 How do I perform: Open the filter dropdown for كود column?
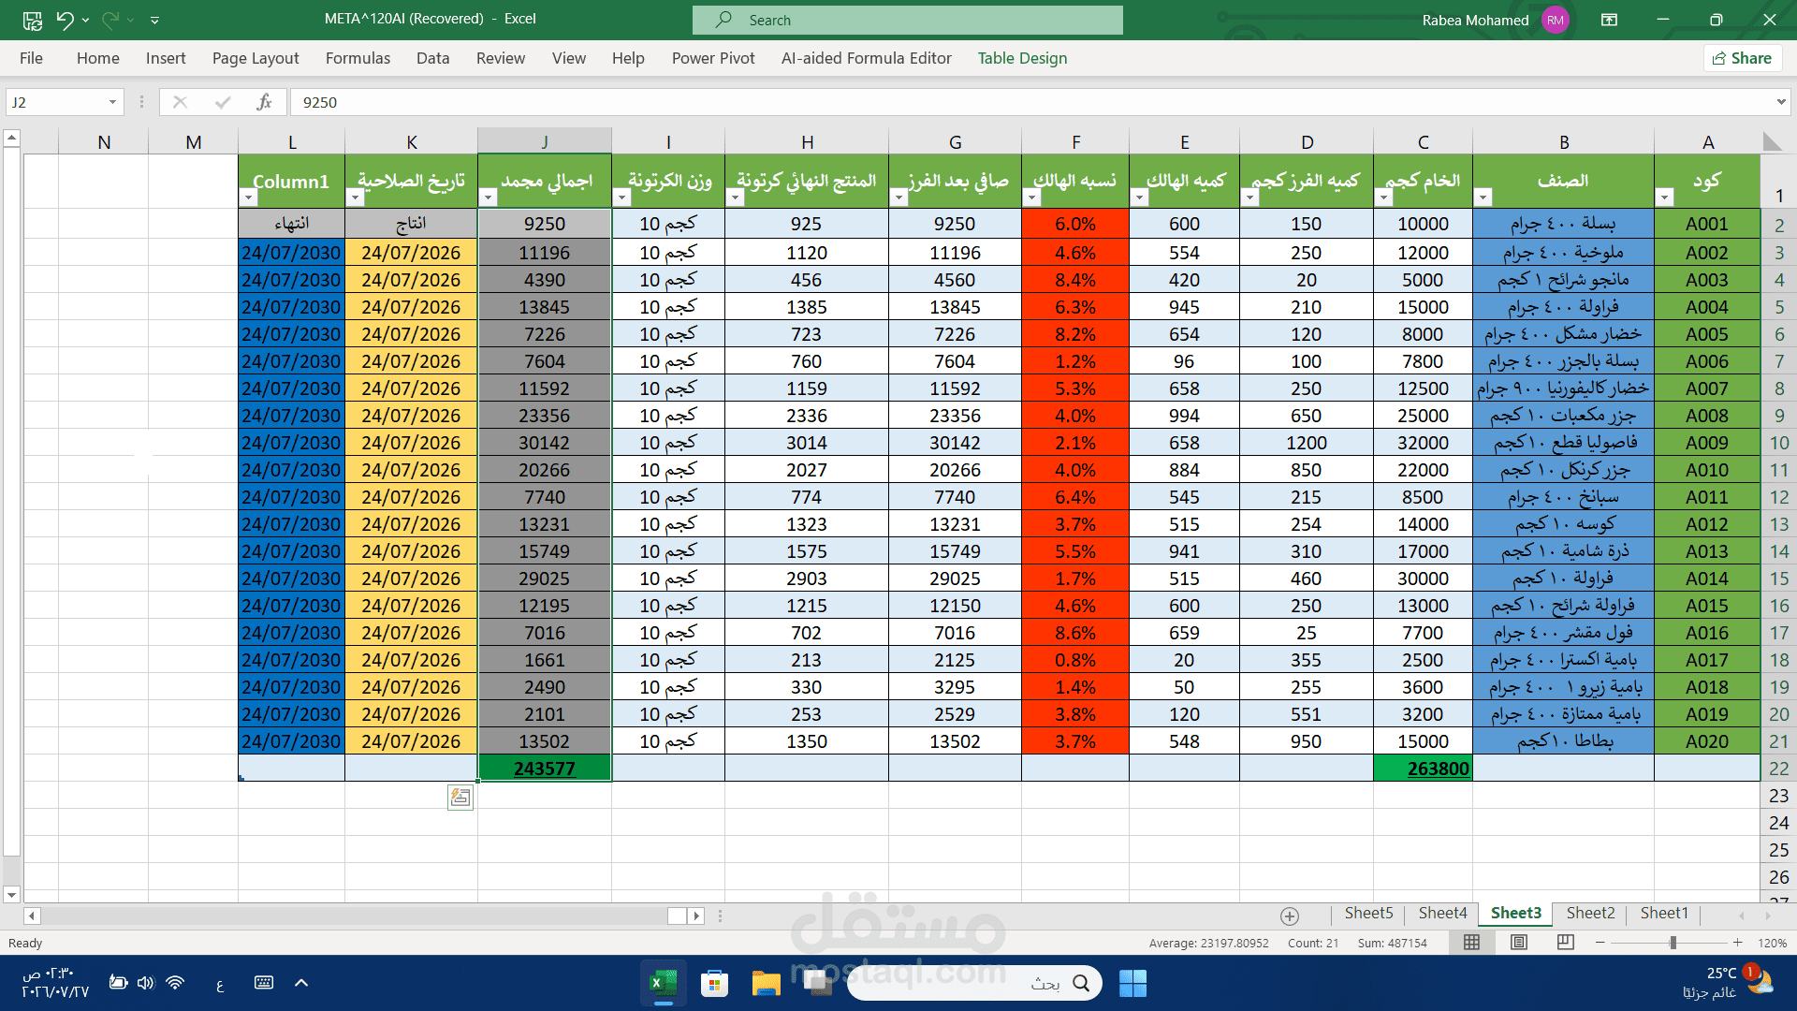point(1664,198)
